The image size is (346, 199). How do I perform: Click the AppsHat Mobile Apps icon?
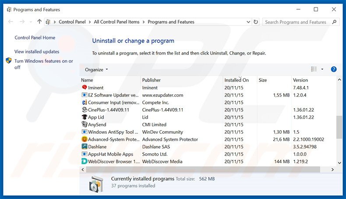pyautogui.click(x=84, y=154)
